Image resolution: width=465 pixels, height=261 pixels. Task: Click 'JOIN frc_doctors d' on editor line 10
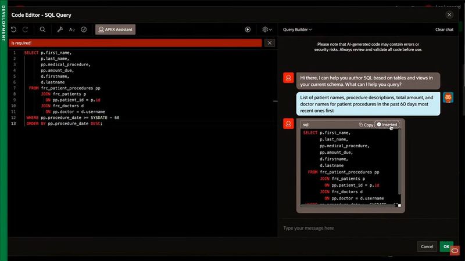pos(62,106)
